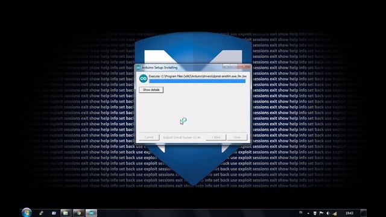Click the shield tray icon
The width and height of the screenshot is (386, 217).
(x=315, y=213)
